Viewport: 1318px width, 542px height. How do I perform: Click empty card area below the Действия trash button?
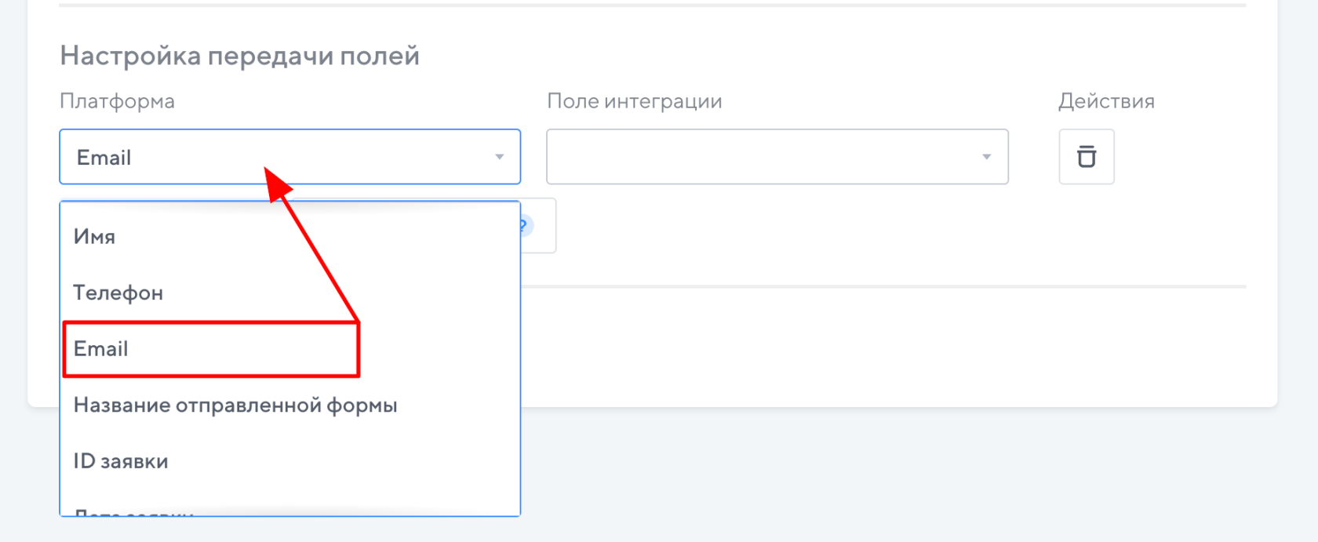point(1086,235)
